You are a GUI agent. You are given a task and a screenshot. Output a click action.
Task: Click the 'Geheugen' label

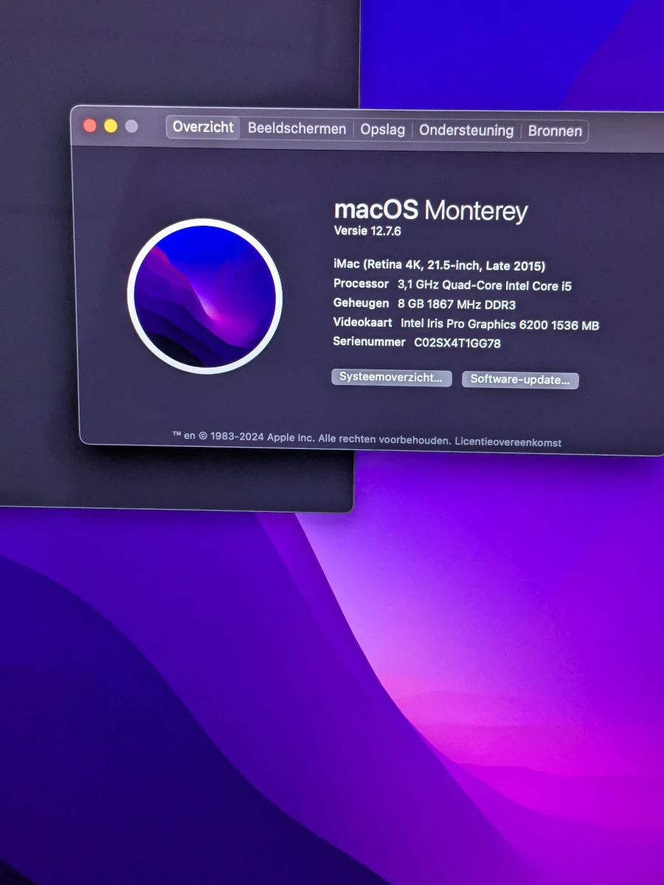(x=361, y=303)
